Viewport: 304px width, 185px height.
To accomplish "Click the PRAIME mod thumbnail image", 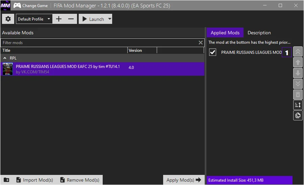I will point(8,69).
